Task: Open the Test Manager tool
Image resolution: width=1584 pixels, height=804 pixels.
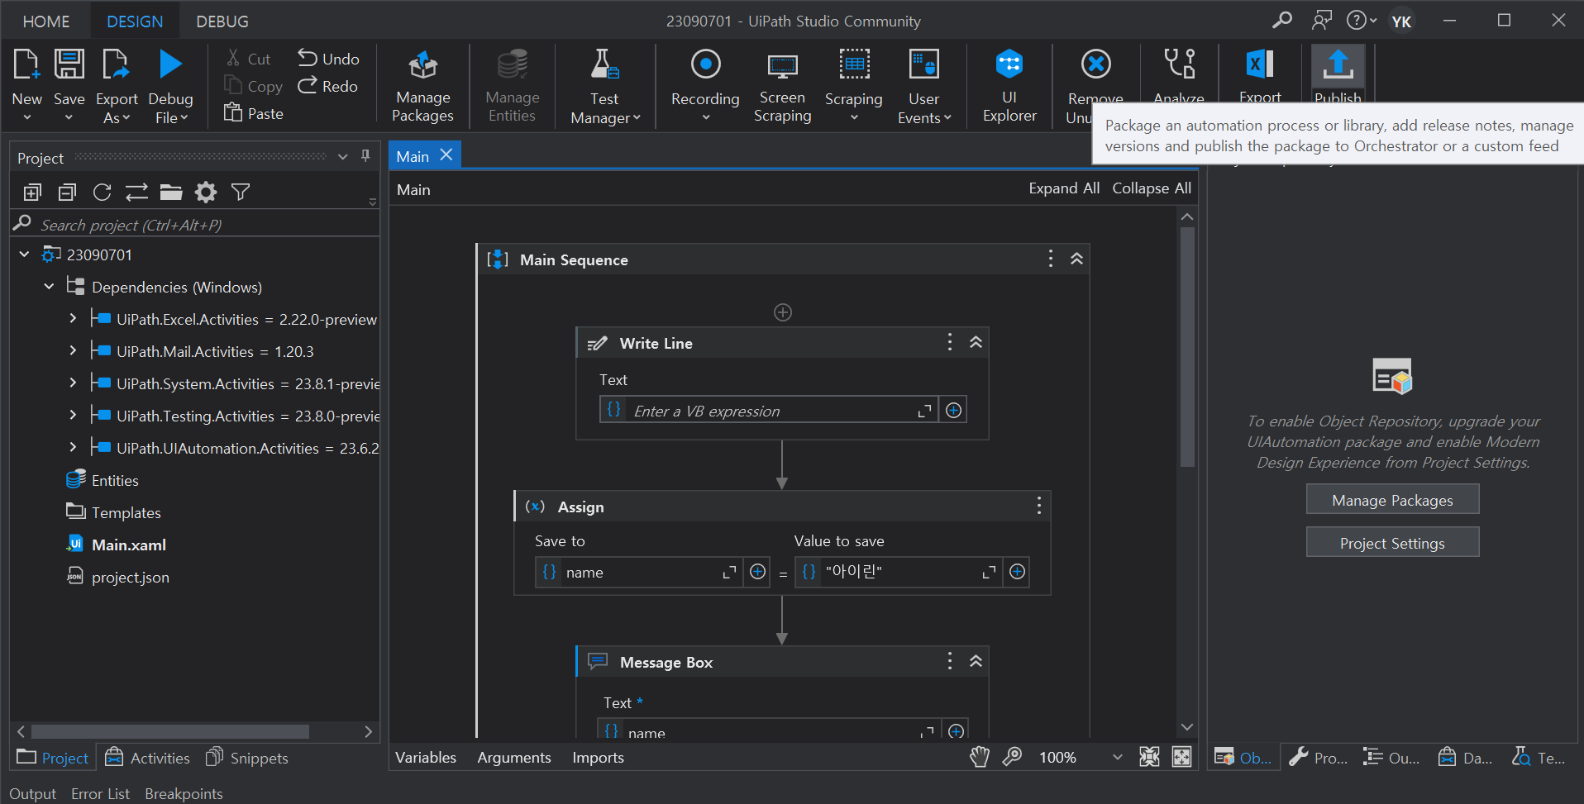Action: click(x=605, y=86)
